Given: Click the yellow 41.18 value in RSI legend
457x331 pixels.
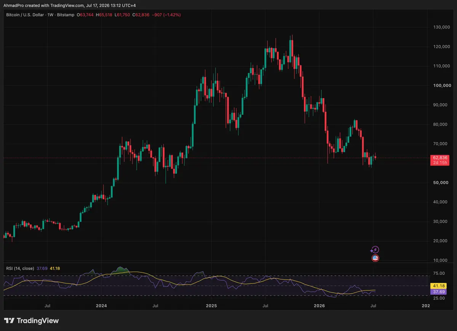Looking at the screenshot, I should 54,268.
